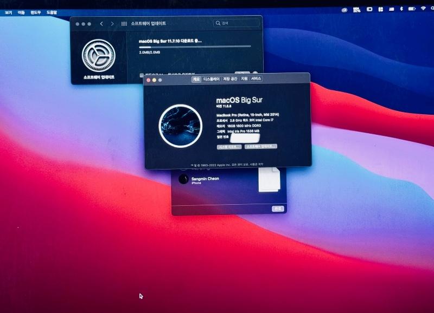Click the "버전 11.6.8" version text
This screenshot has width=434, height=313.
224,106
